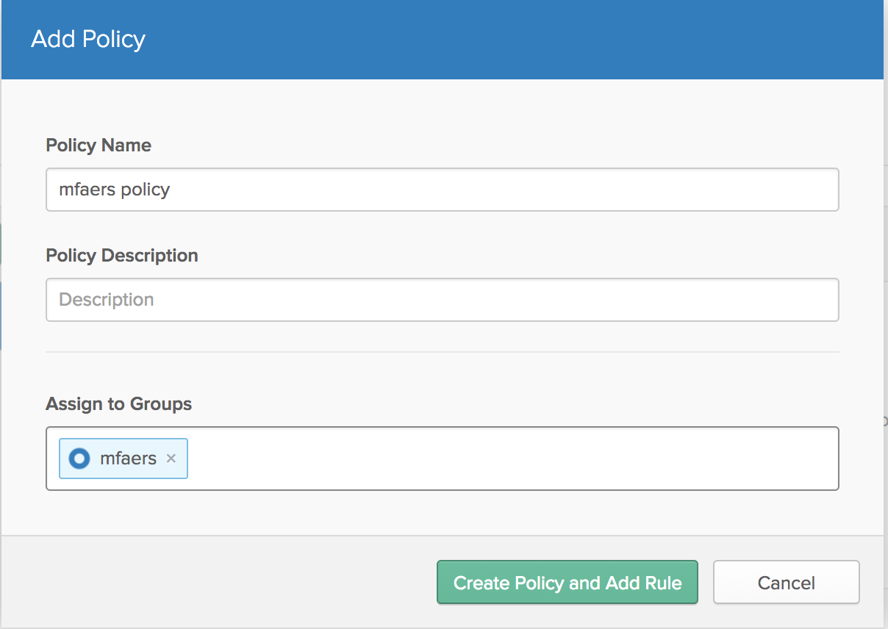Click the Policy Description field label
Viewport: 888px width, 629px height.
point(122,256)
